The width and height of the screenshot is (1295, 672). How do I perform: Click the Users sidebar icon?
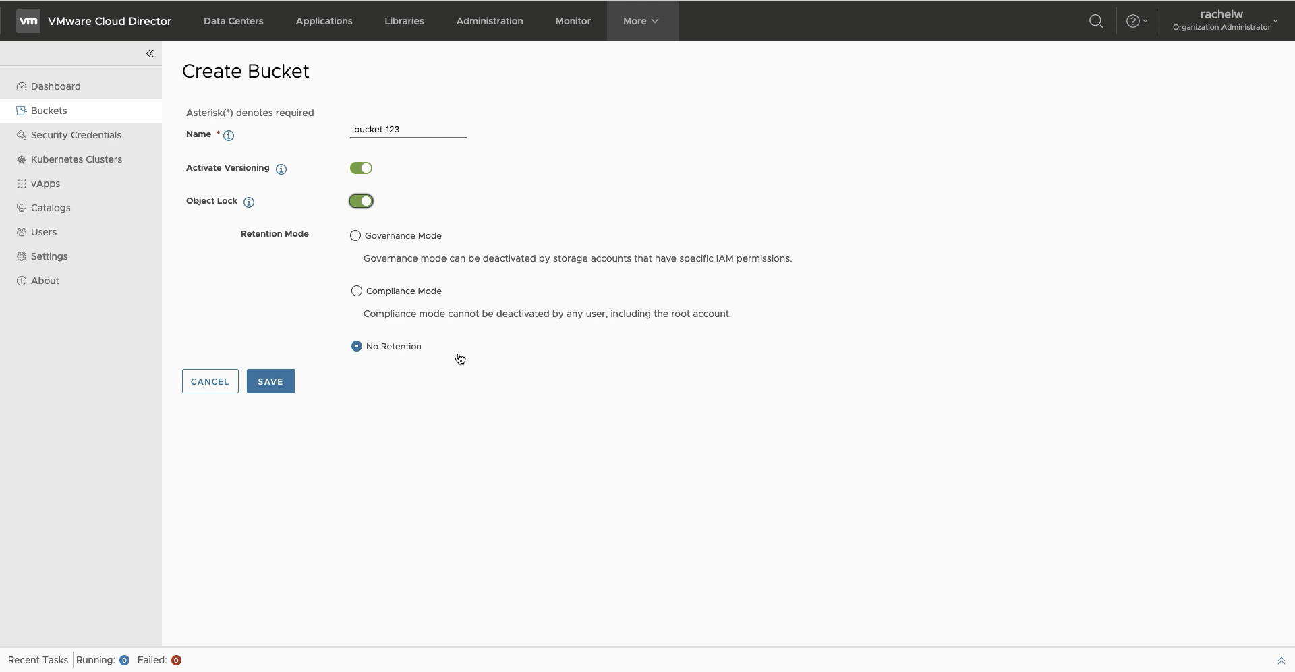22,232
